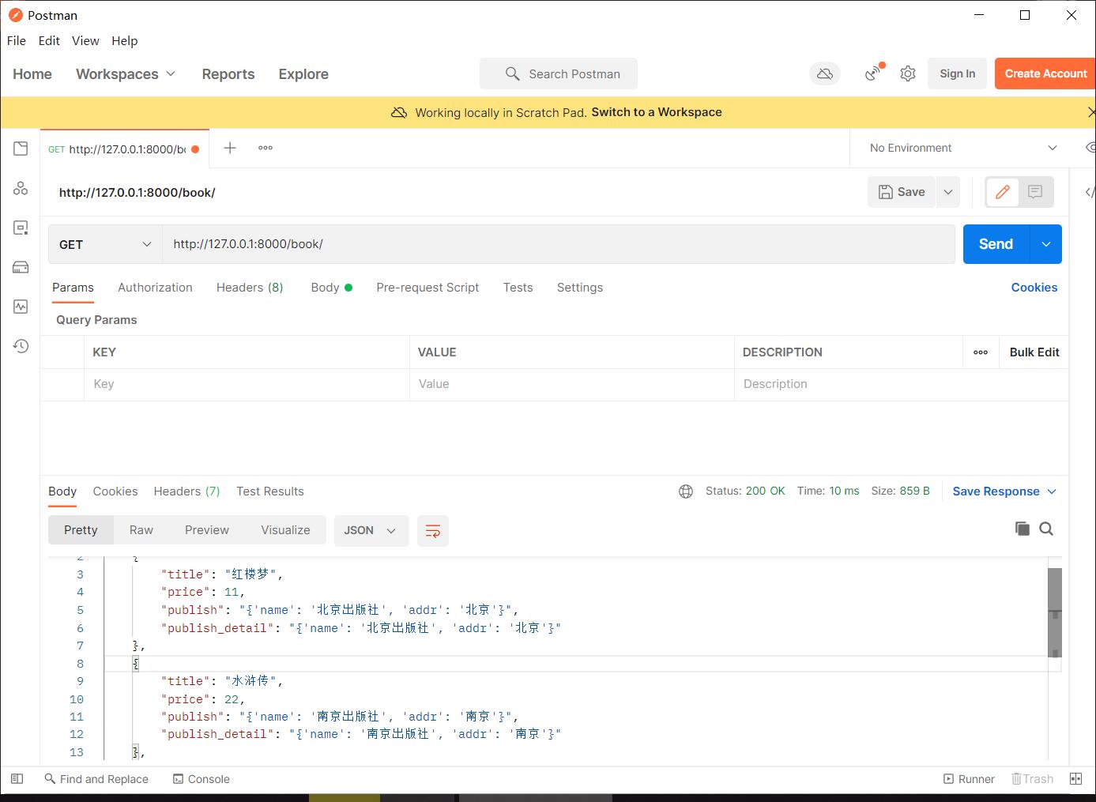Click the network globe icon in response

coord(686,491)
